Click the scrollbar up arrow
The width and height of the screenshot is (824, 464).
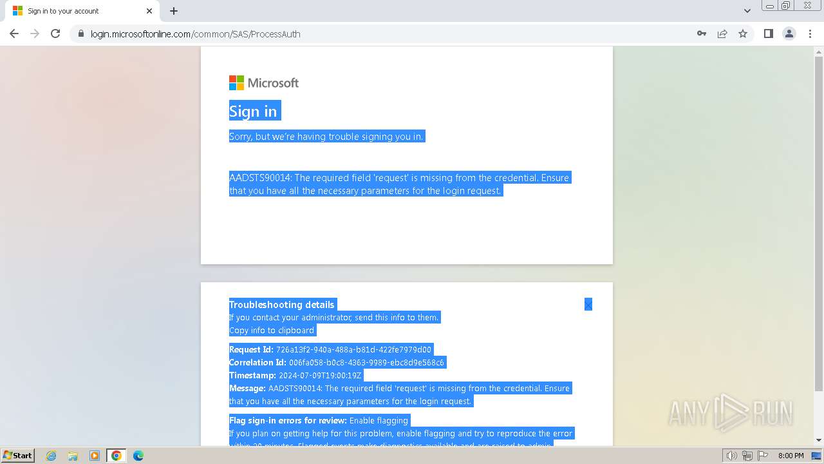[x=819, y=52]
